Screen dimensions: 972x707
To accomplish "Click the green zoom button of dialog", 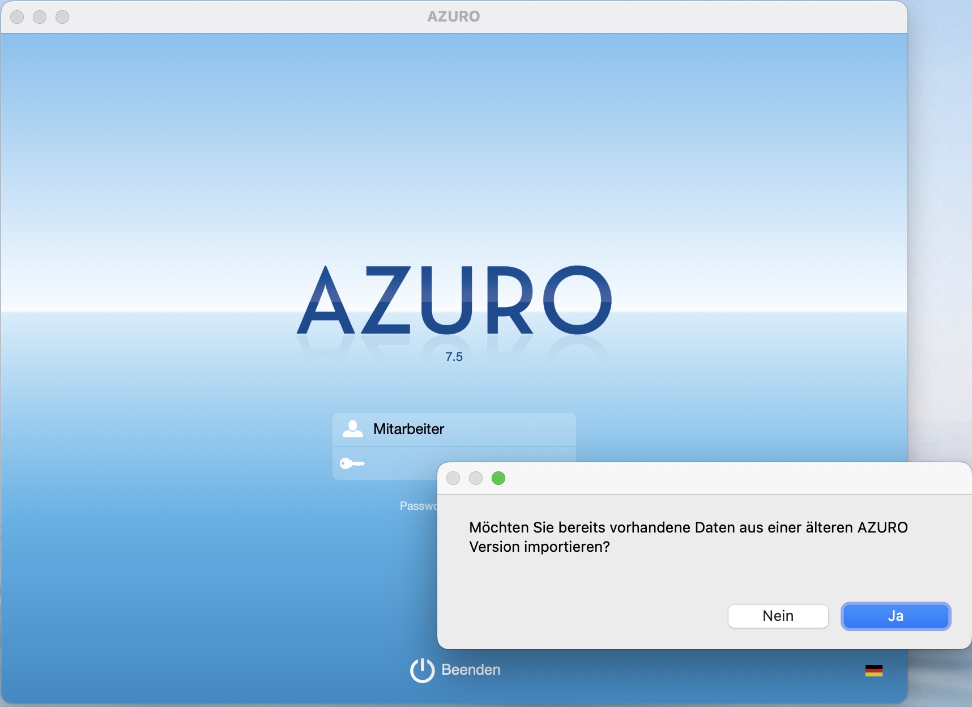I will (498, 478).
